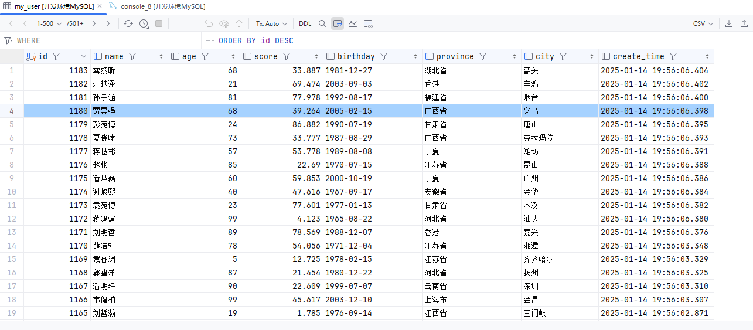Show the chart view icon
This screenshot has width=753, height=330.
[353, 23]
